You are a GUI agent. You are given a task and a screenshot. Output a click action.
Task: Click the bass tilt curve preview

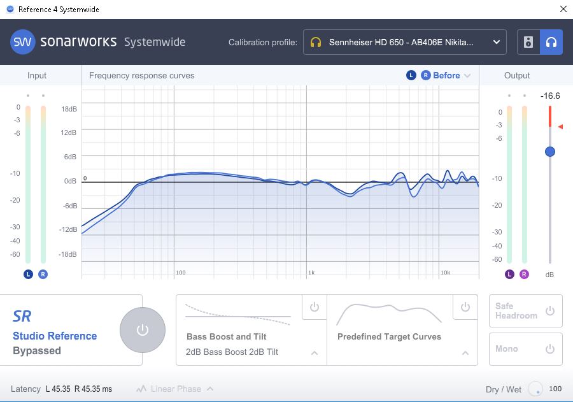tap(238, 314)
